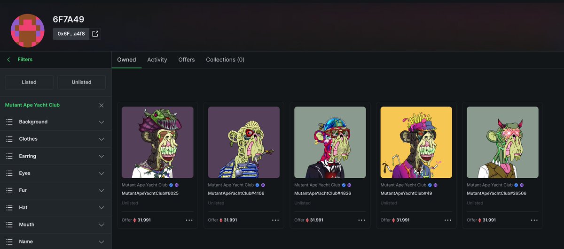Open more options for MutantApeYachtClub#26506

coord(534,220)
